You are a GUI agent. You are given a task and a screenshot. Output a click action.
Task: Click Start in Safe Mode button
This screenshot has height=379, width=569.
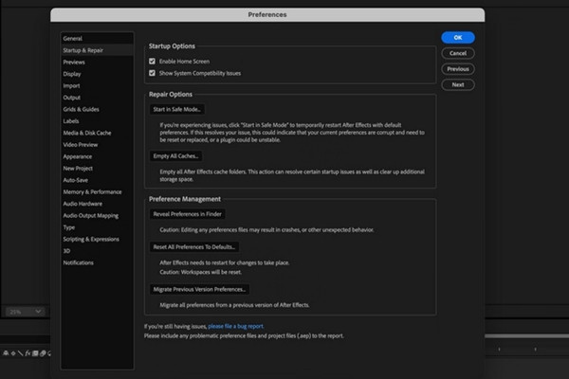point(176,109)
